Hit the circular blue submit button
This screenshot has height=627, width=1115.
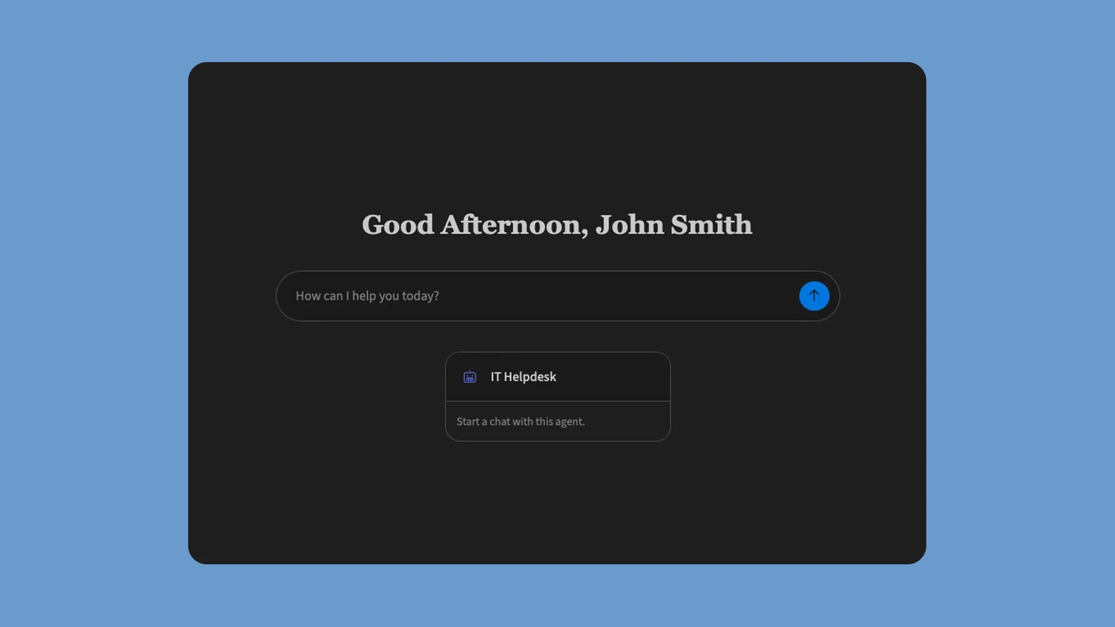(x=814, y=296)
